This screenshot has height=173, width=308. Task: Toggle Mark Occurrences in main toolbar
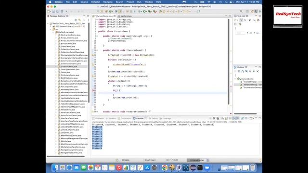[x=120, y=12]
